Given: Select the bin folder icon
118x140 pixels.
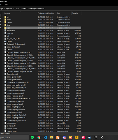Looking at the screenshot, I should 5,17.
